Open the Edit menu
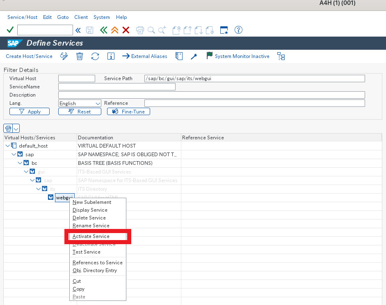Image resolution: width=386 pixels, height=305 pixels. tap(47, 17)
